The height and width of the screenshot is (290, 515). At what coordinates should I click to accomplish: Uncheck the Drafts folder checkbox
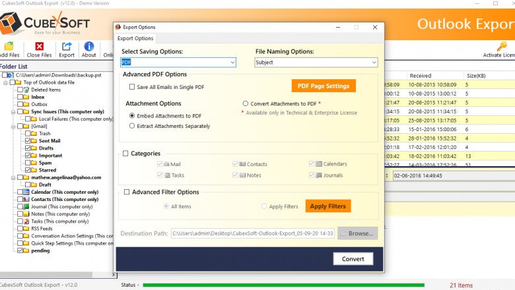(28, 148)
